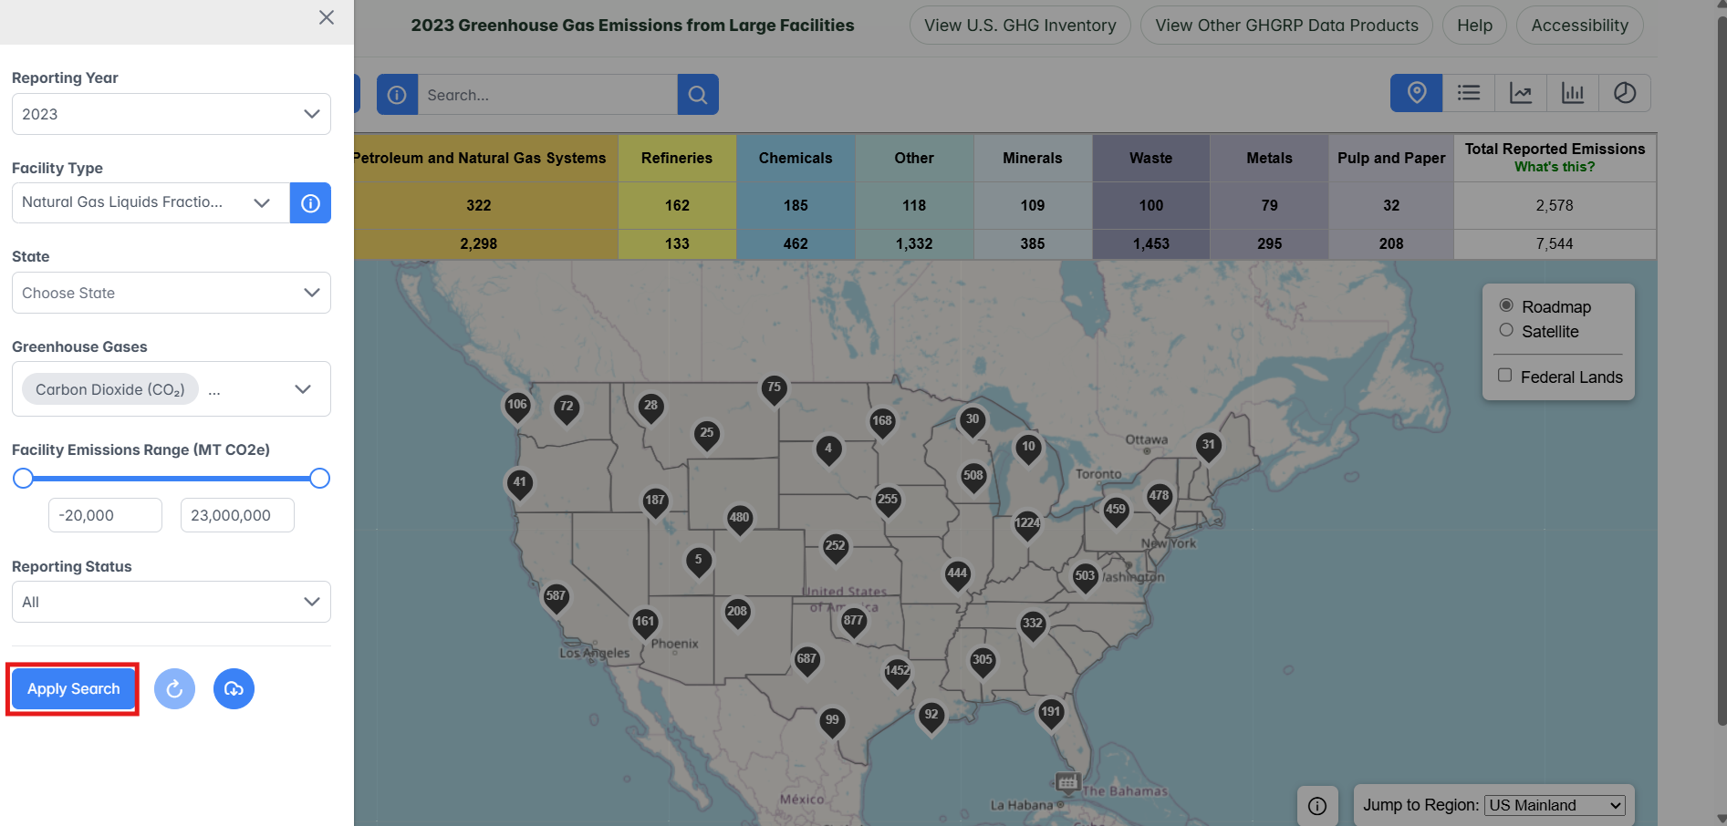Image resolution: width=1727 pixels, height=826 pixels.
Task: Open View U.S. GHG Inventory
Action: [x=1019, y=26]
